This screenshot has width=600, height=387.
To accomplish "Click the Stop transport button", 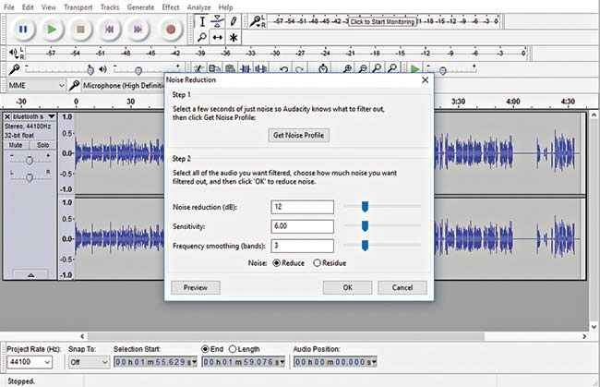I will click(80, 29).
